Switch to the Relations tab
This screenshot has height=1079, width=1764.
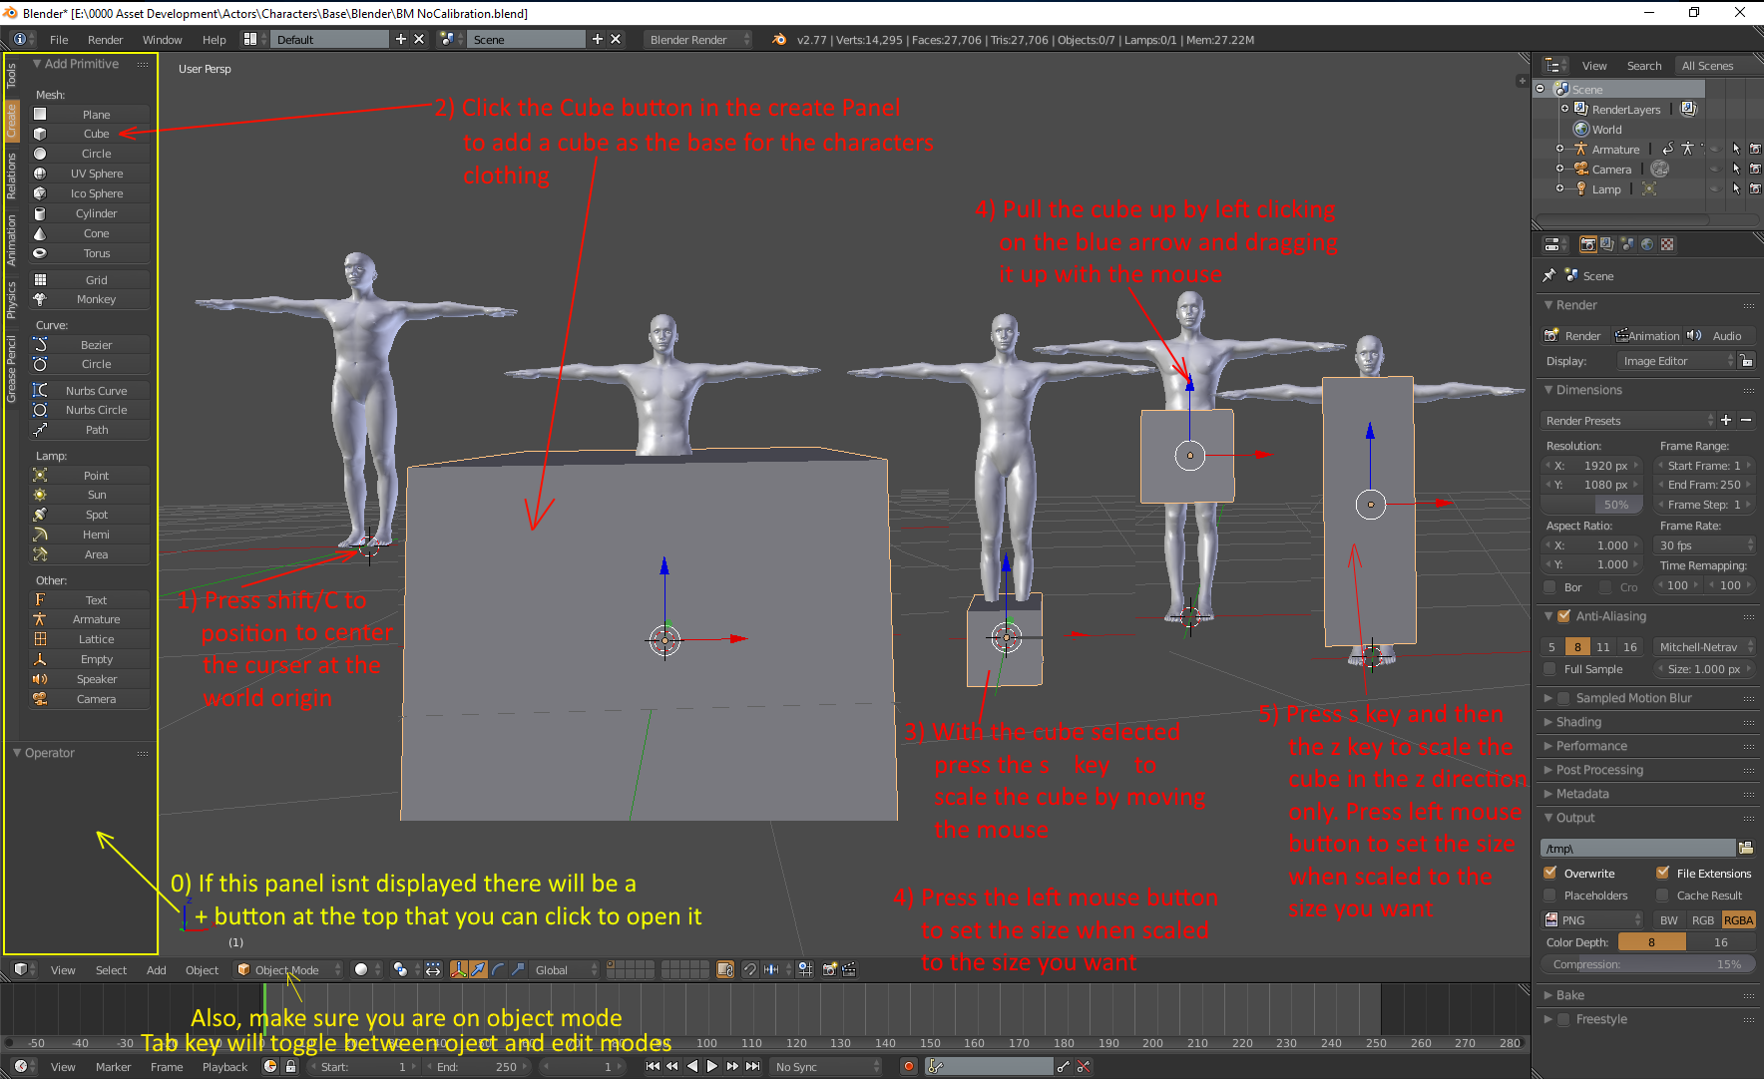pos(12,176)
